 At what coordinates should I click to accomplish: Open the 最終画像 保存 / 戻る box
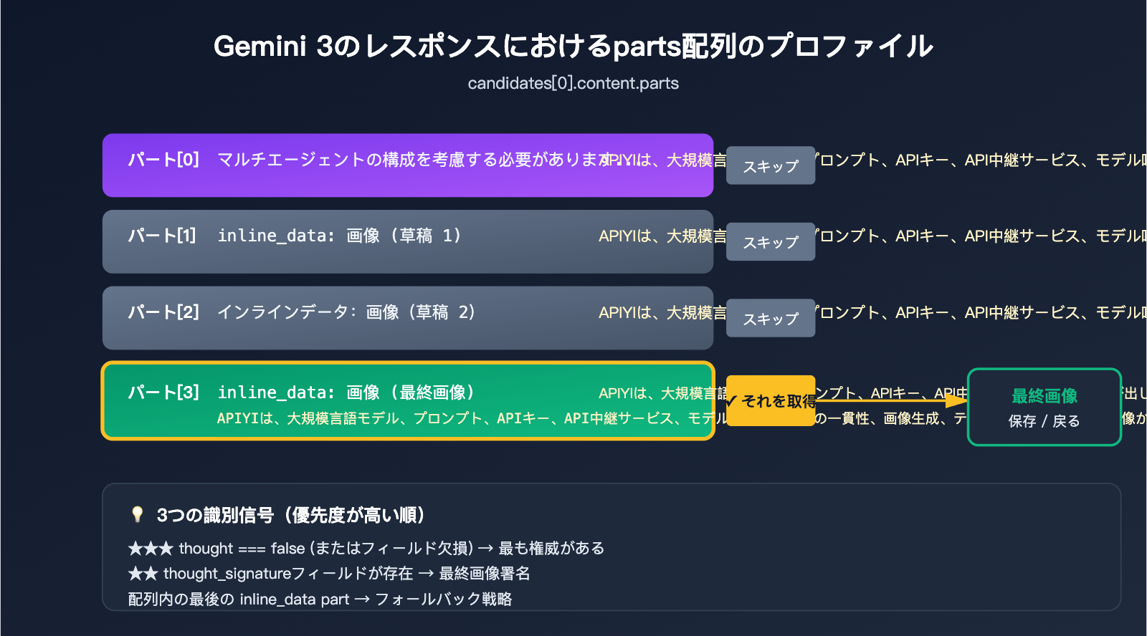click(1044, 407)
